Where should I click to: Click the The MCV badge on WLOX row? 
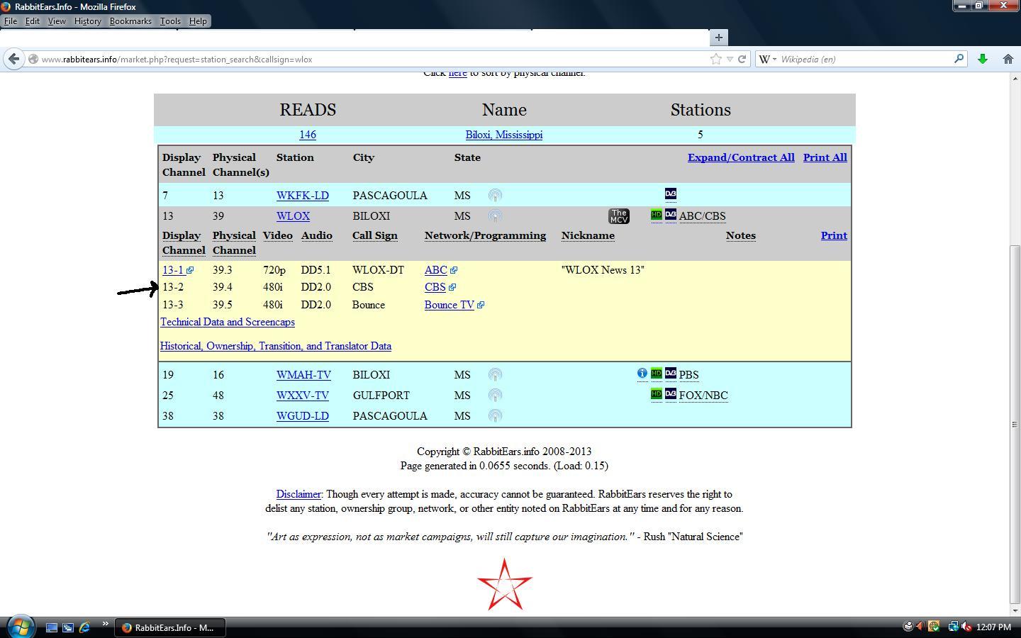619,216
